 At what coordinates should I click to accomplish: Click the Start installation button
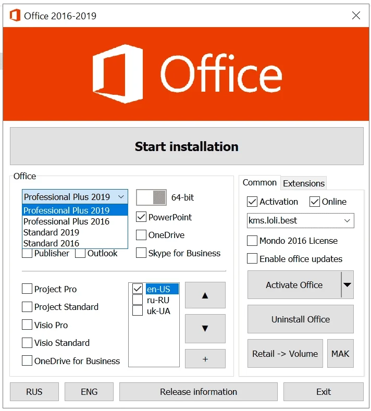point(187,146)
